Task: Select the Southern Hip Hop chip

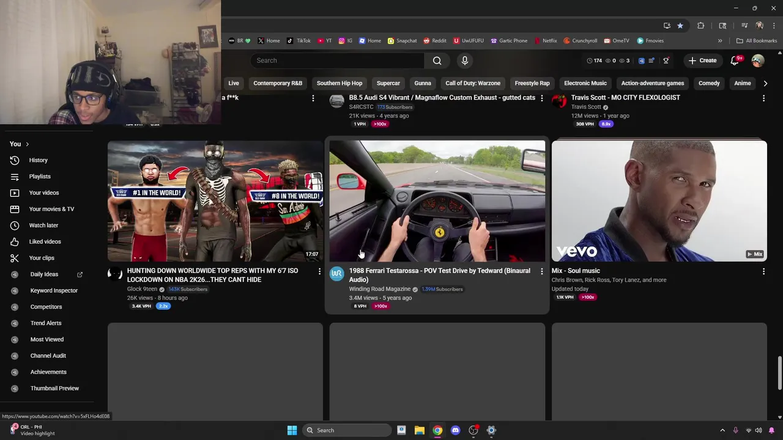Action: [340, 83]
